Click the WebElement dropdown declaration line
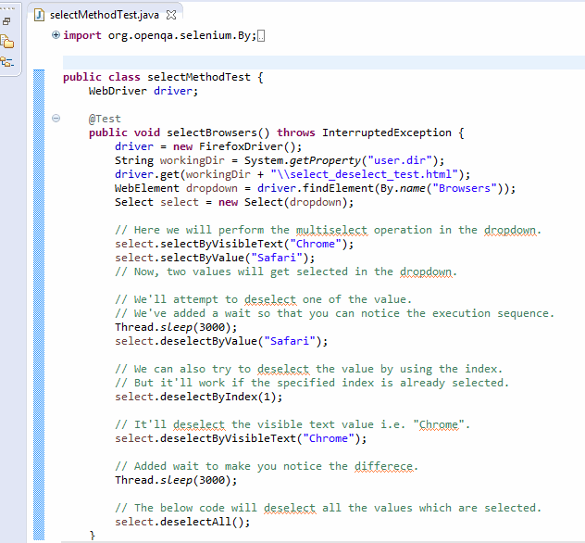Screen dimensions: 585x543 pyautogui.click(x=316, y=188)
